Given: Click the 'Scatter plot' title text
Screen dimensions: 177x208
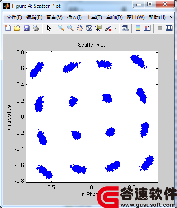Looking at the screenshot, I should tap(91, 45).
